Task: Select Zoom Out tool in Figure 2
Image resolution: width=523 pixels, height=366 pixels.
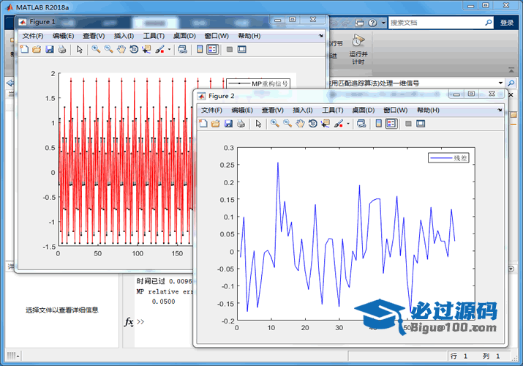Action: (287, 124)
